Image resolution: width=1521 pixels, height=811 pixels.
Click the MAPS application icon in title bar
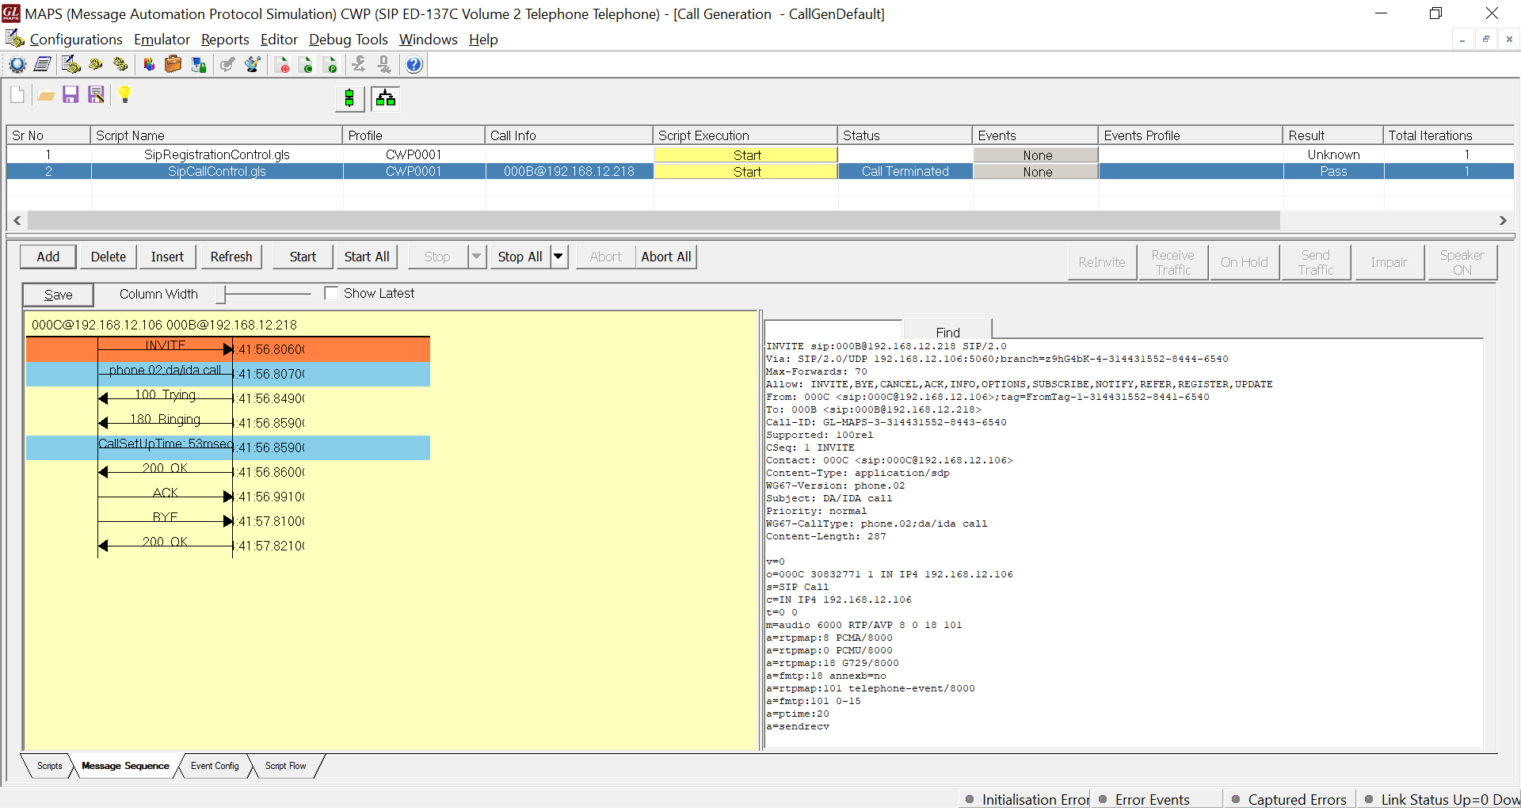(11, 13)
